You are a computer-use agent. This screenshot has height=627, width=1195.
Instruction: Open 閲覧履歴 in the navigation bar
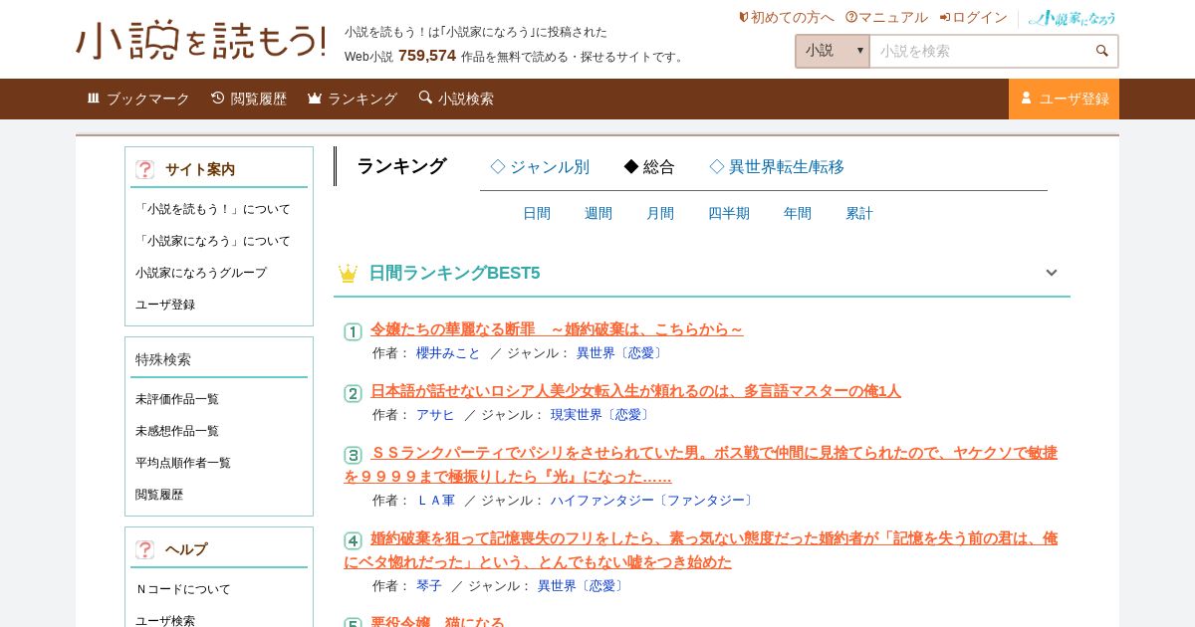pos(249,99)
